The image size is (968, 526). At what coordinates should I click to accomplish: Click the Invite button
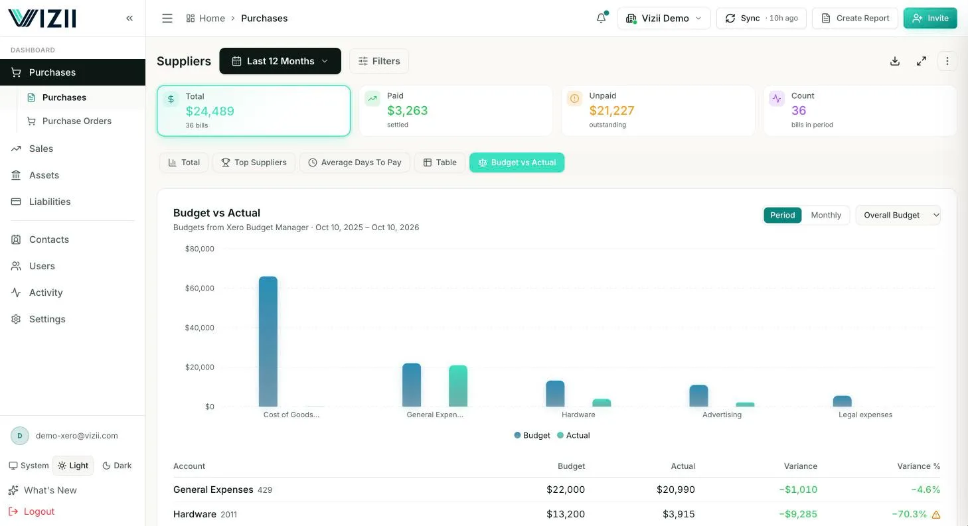coord(930,19)
